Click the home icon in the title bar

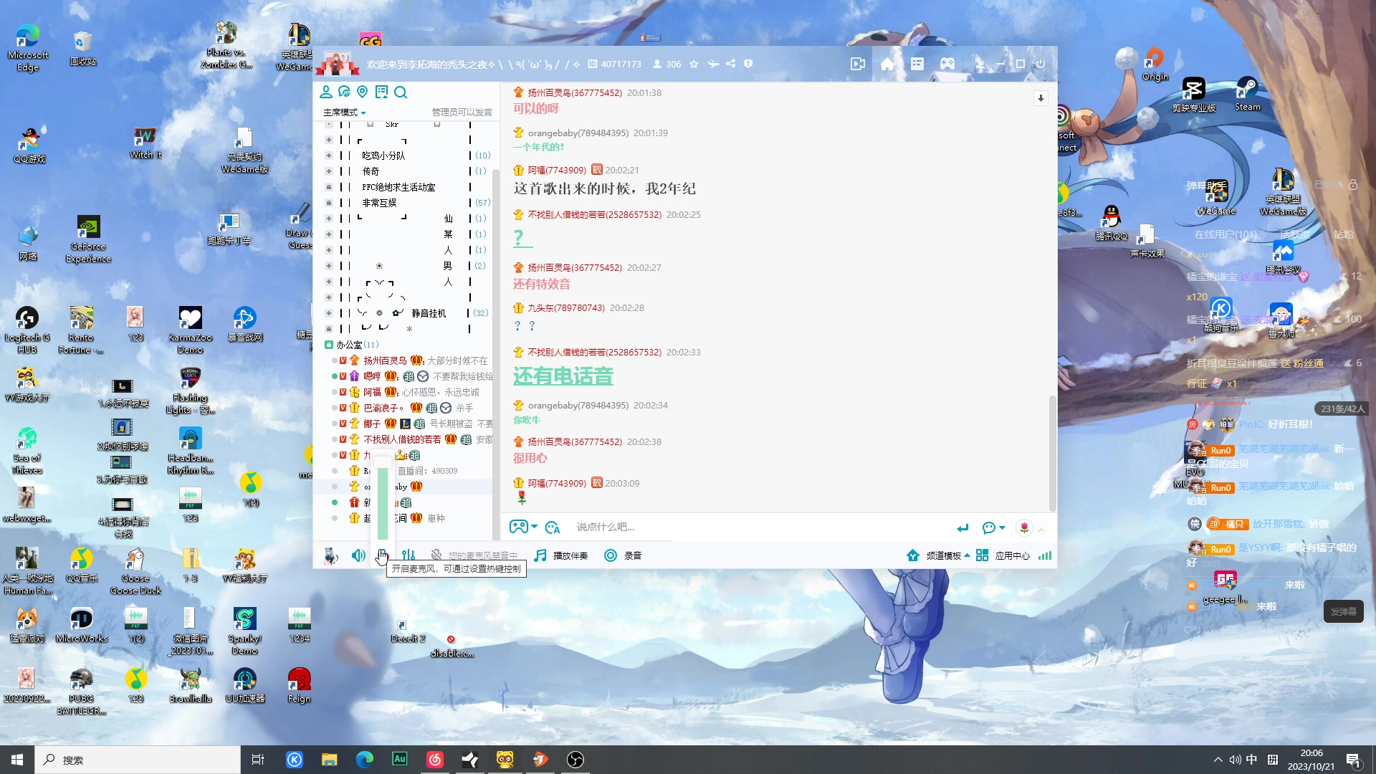[887, 64]
